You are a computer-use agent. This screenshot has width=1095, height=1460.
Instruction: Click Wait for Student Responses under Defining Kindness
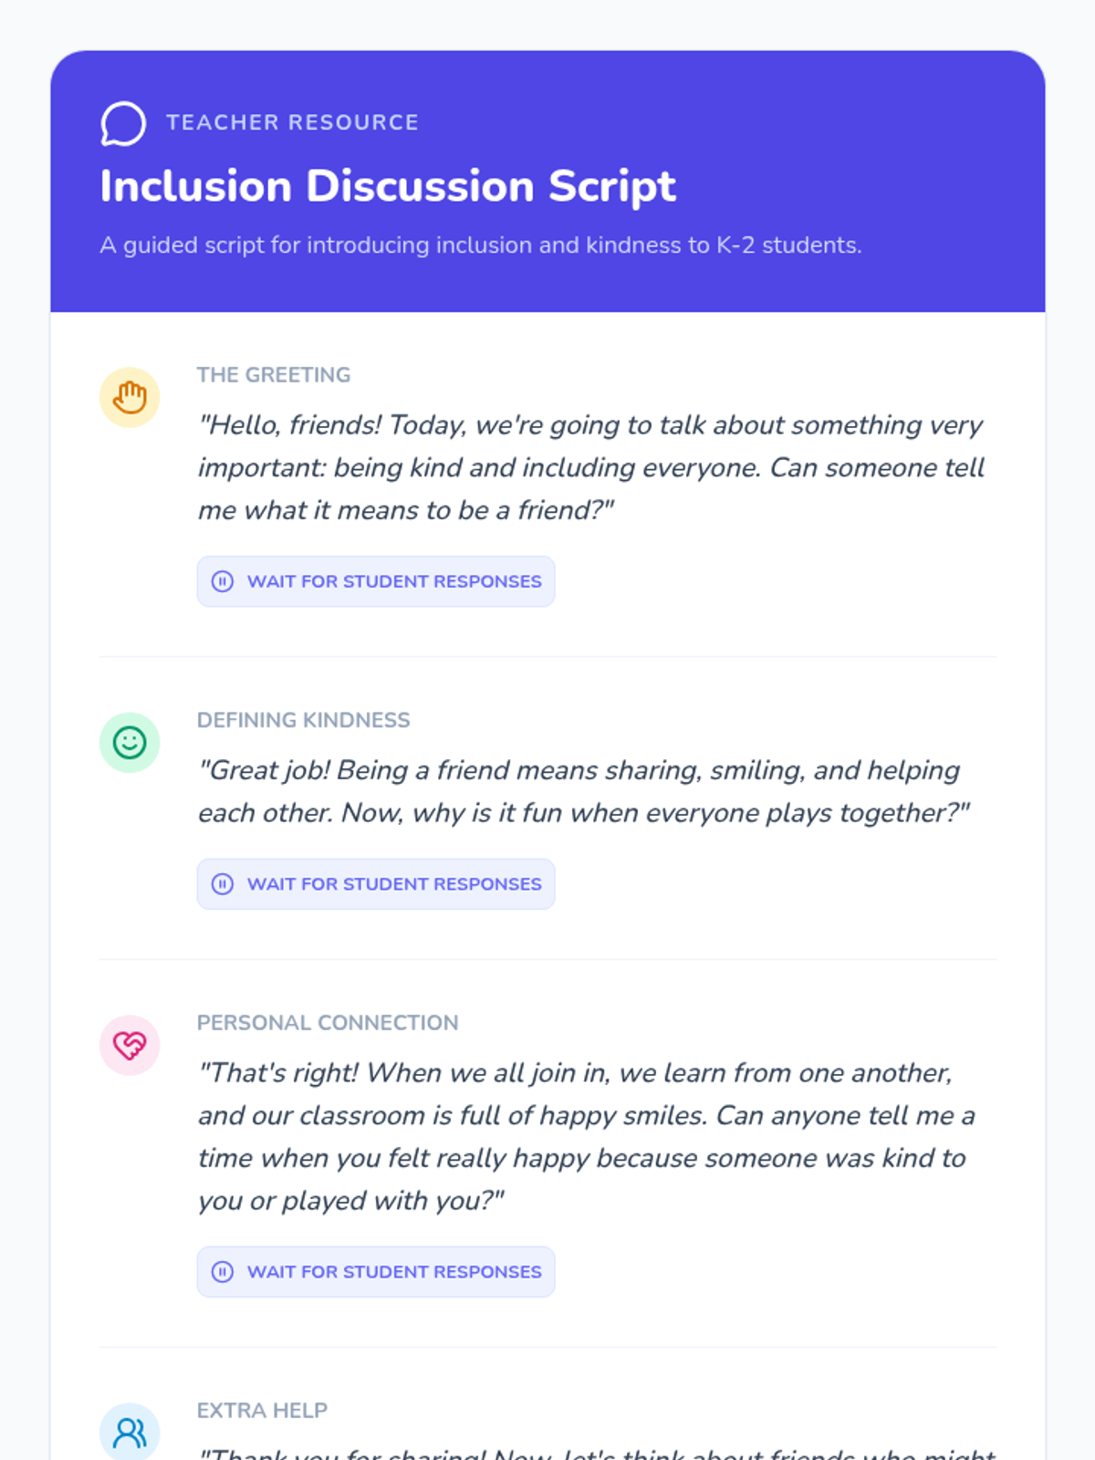coord(376,884)
